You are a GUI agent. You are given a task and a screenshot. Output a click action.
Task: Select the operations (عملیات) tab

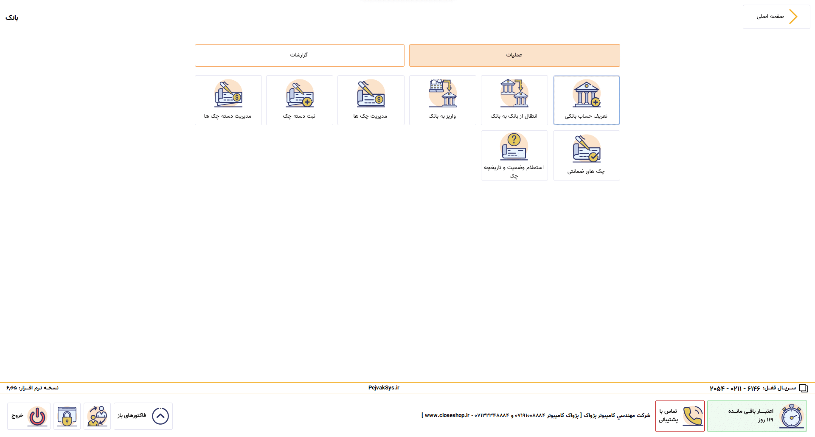[514, 55]
